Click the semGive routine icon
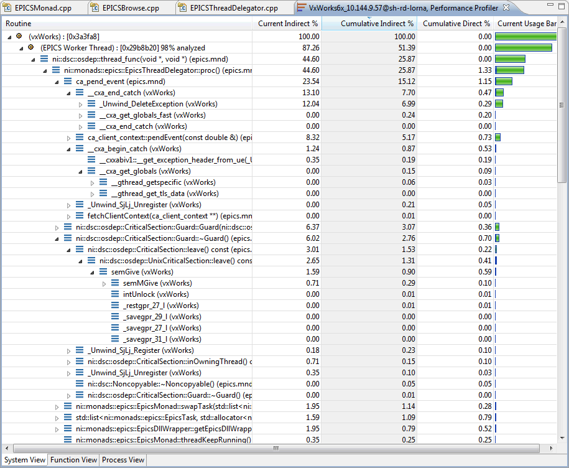The width and height of the screenshot is (569, 468). tap(103, 271)
